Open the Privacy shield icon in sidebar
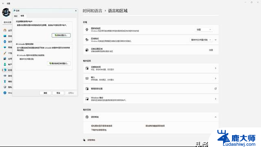 (5, 87)
